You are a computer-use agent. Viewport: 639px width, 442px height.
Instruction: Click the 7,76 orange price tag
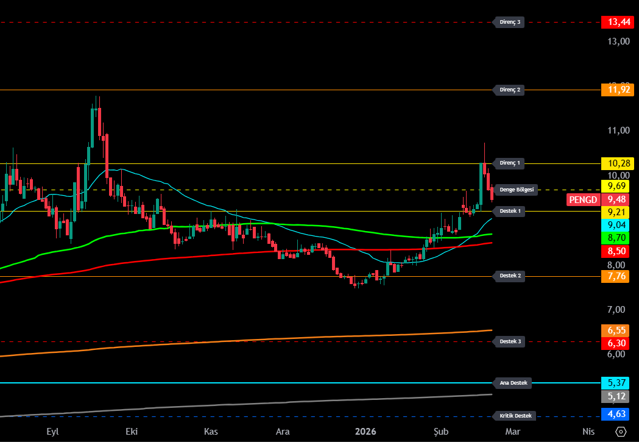[615, 276]
